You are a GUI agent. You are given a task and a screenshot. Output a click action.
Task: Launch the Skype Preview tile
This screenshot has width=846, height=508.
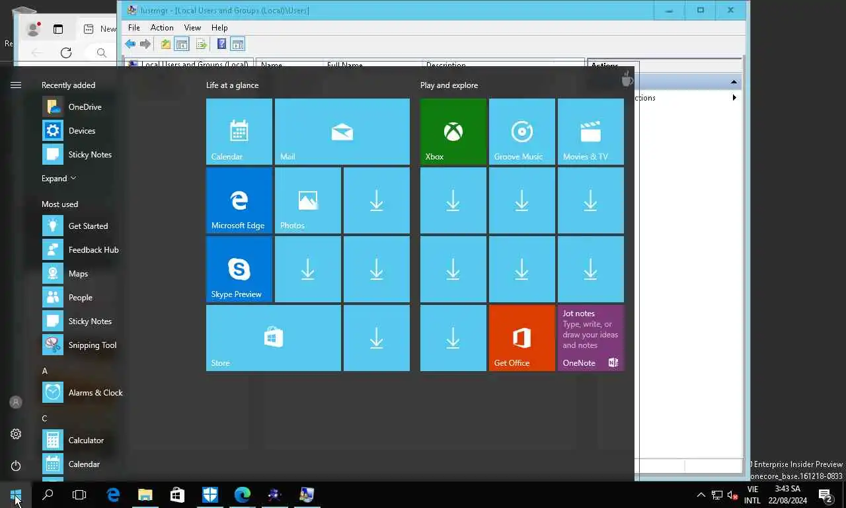coord(239,269)
